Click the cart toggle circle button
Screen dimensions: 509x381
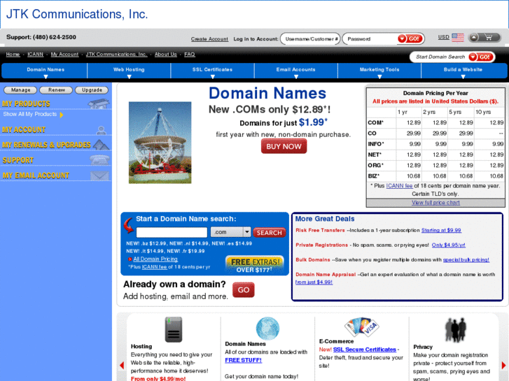click(474, 38)
